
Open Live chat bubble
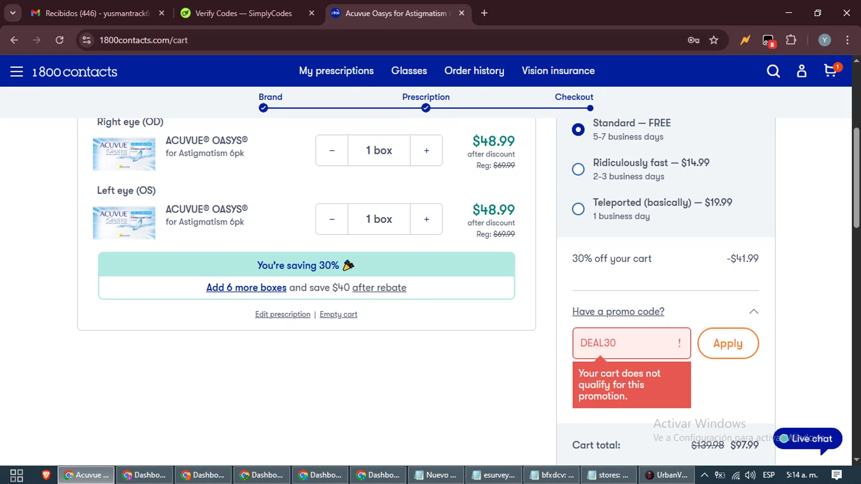pyautogui.click(x=807, y=439)
